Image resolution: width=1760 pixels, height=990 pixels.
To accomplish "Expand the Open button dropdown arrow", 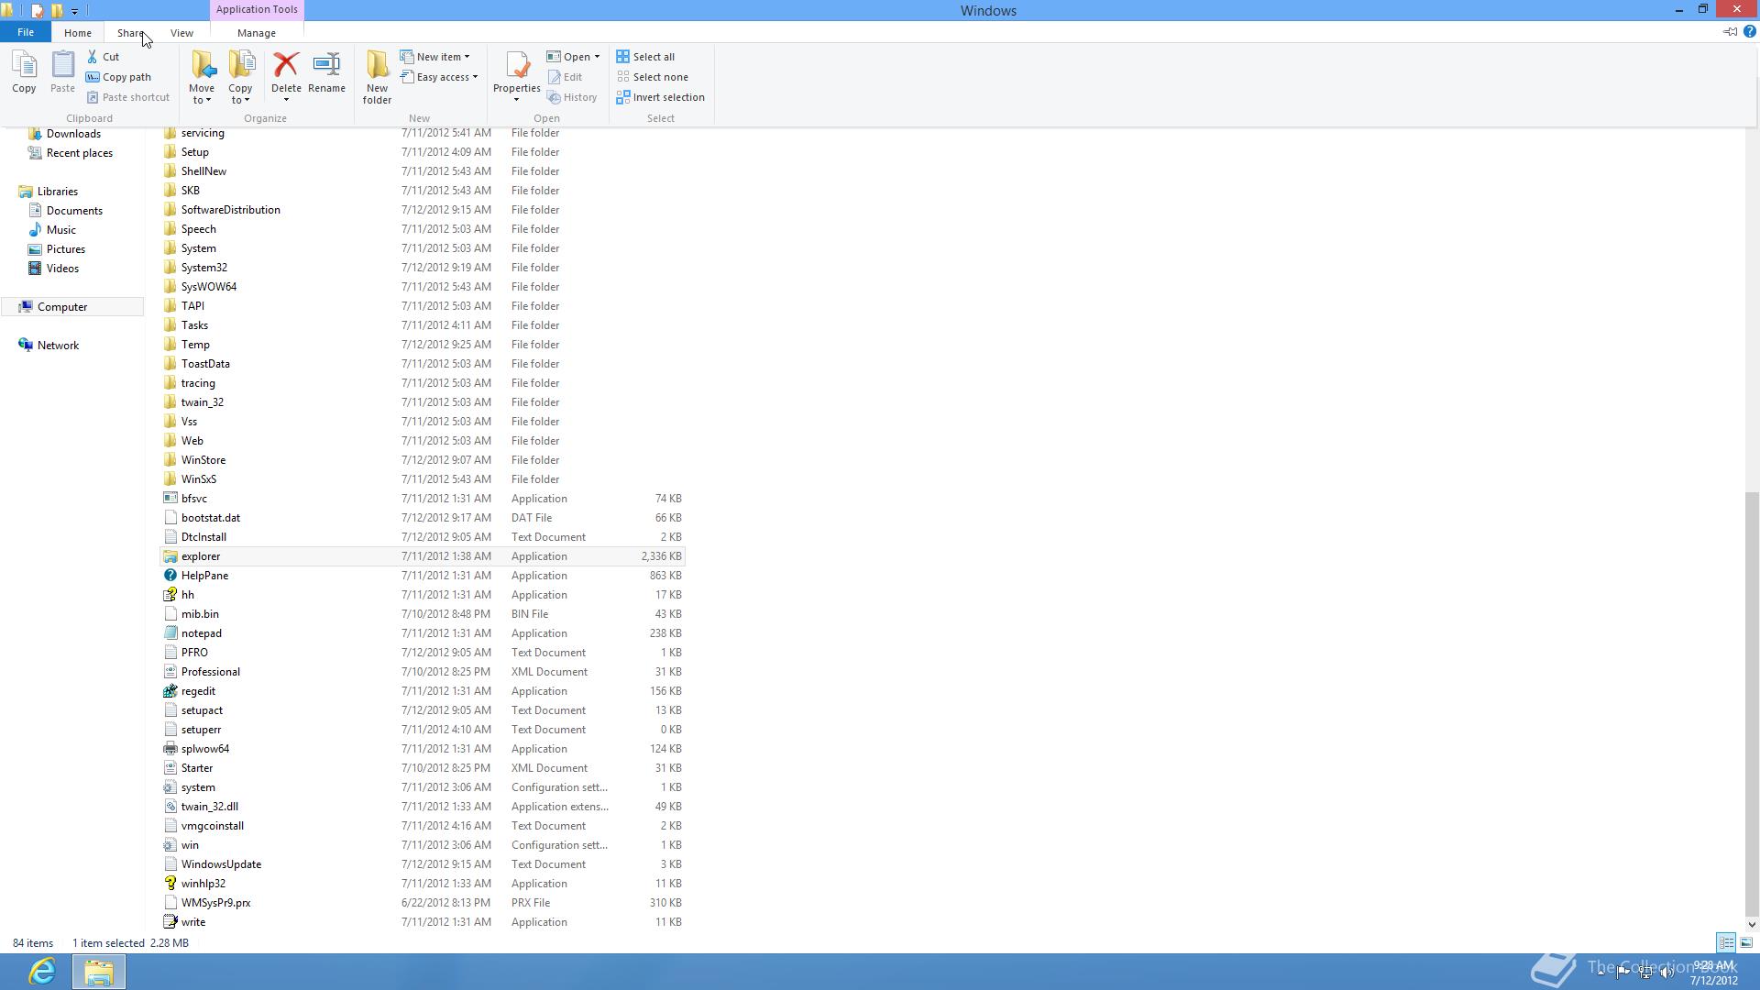I will (x=597, y=57).
